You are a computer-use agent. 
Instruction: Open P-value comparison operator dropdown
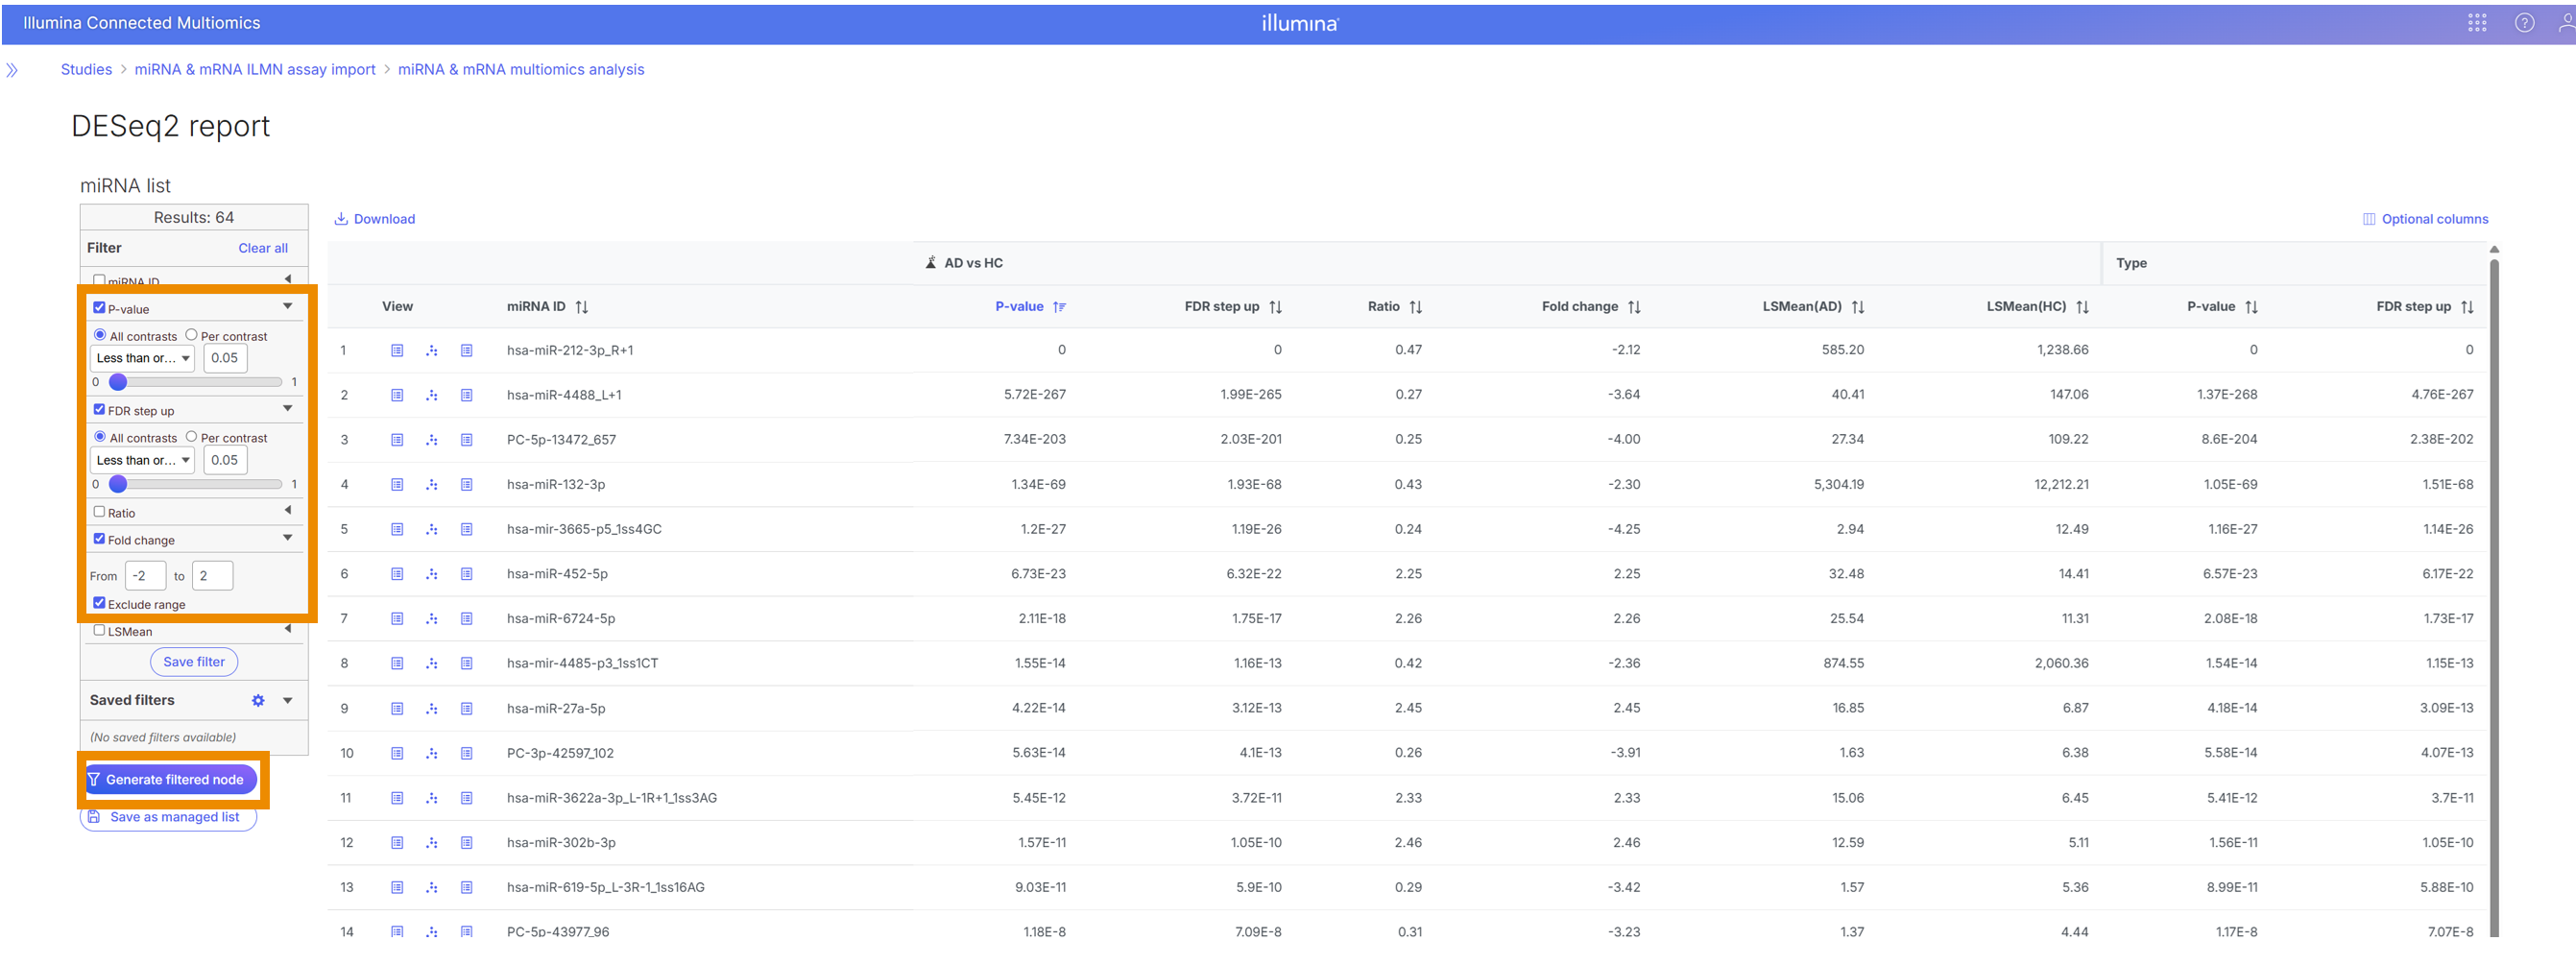coord(142,358)
